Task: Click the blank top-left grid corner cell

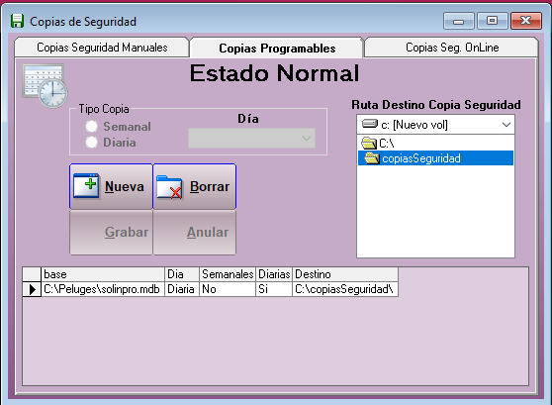Action: point(32,274)
